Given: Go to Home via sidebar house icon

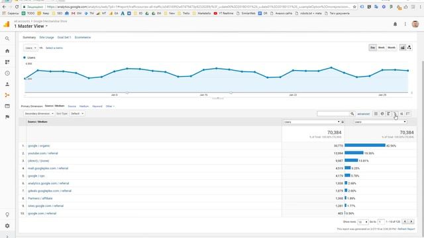Looking at the screenshot, I should click(7, 51).
